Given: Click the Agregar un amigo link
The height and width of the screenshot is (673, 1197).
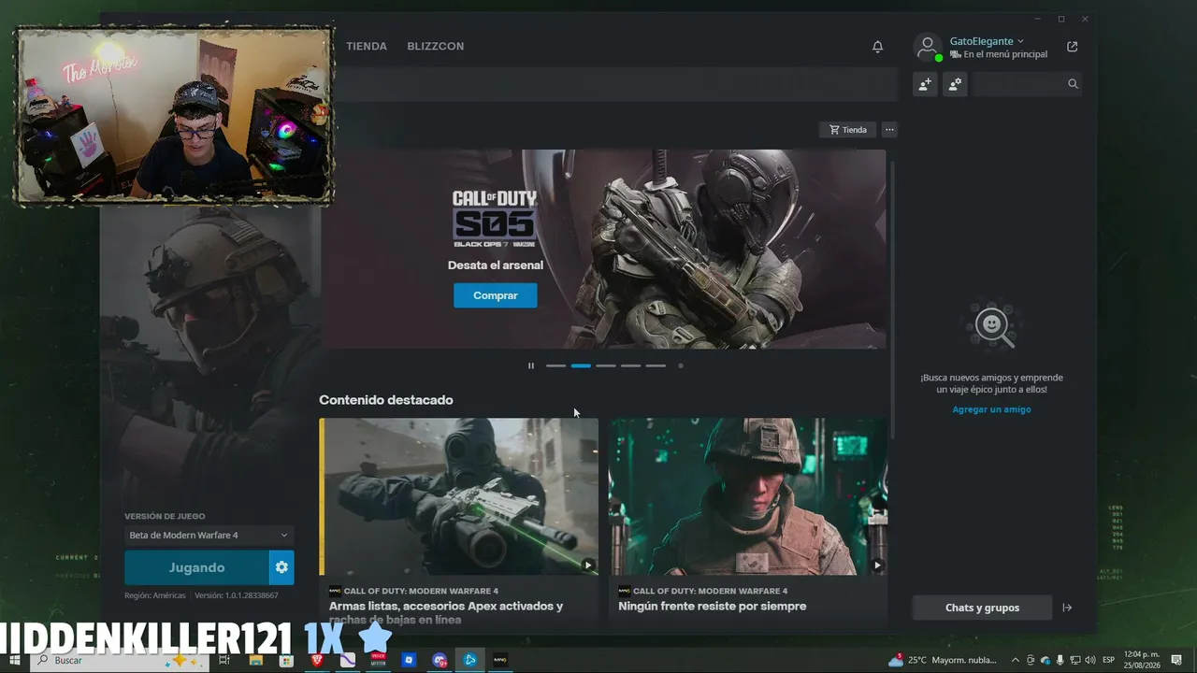Looking at the screenshot, I should click(x=991, y=409).
